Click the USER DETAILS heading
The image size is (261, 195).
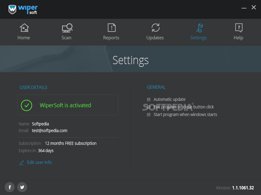pyautogui.click(x=33, y=88)
